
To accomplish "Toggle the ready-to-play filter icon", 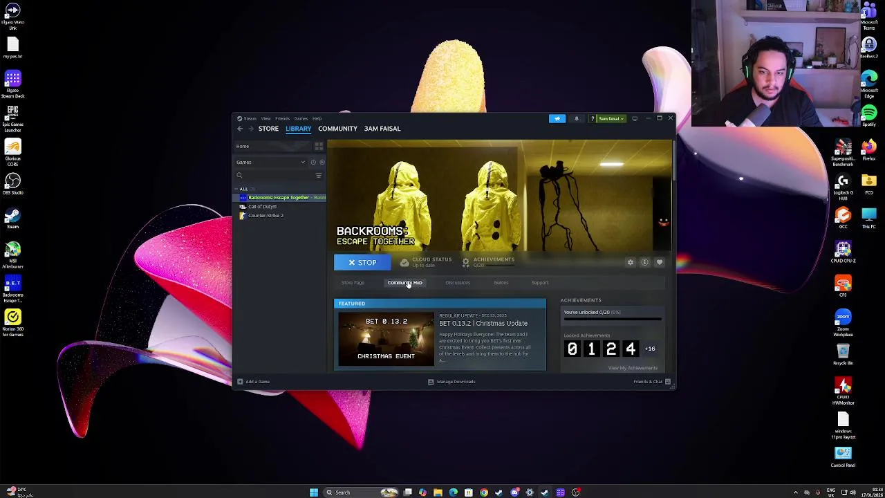I will tap(322, 163).
